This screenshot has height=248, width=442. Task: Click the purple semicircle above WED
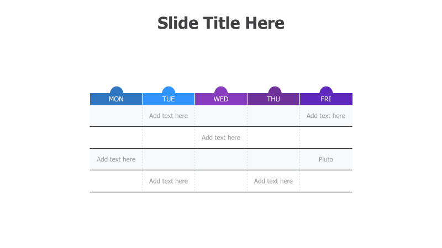point(221,90)
